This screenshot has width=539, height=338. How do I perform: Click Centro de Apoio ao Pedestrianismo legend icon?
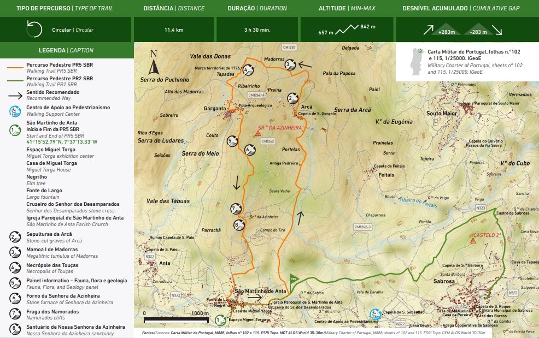(15, 111)
